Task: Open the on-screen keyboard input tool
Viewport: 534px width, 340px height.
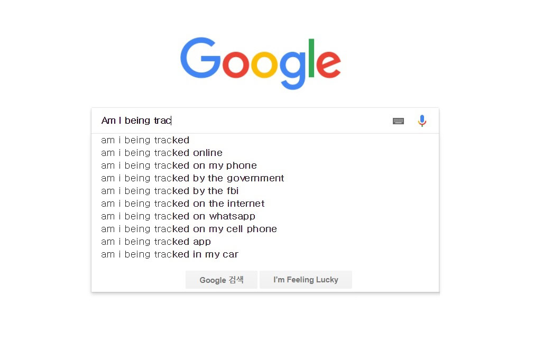Action: coord(398,121)
